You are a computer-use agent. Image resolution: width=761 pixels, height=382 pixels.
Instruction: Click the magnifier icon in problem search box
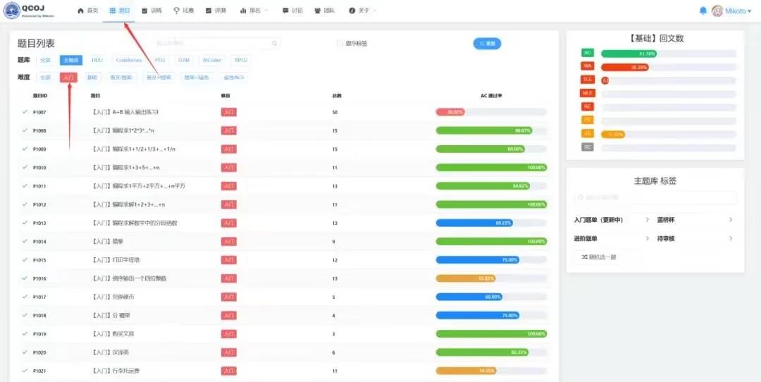tap(275, 44)
